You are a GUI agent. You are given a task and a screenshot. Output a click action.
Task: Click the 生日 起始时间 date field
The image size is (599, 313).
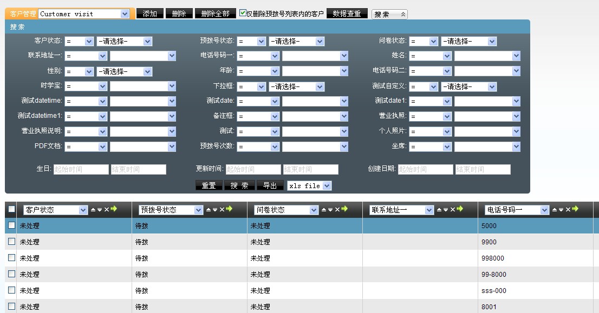pyautogui.click(x=81, y=169)
